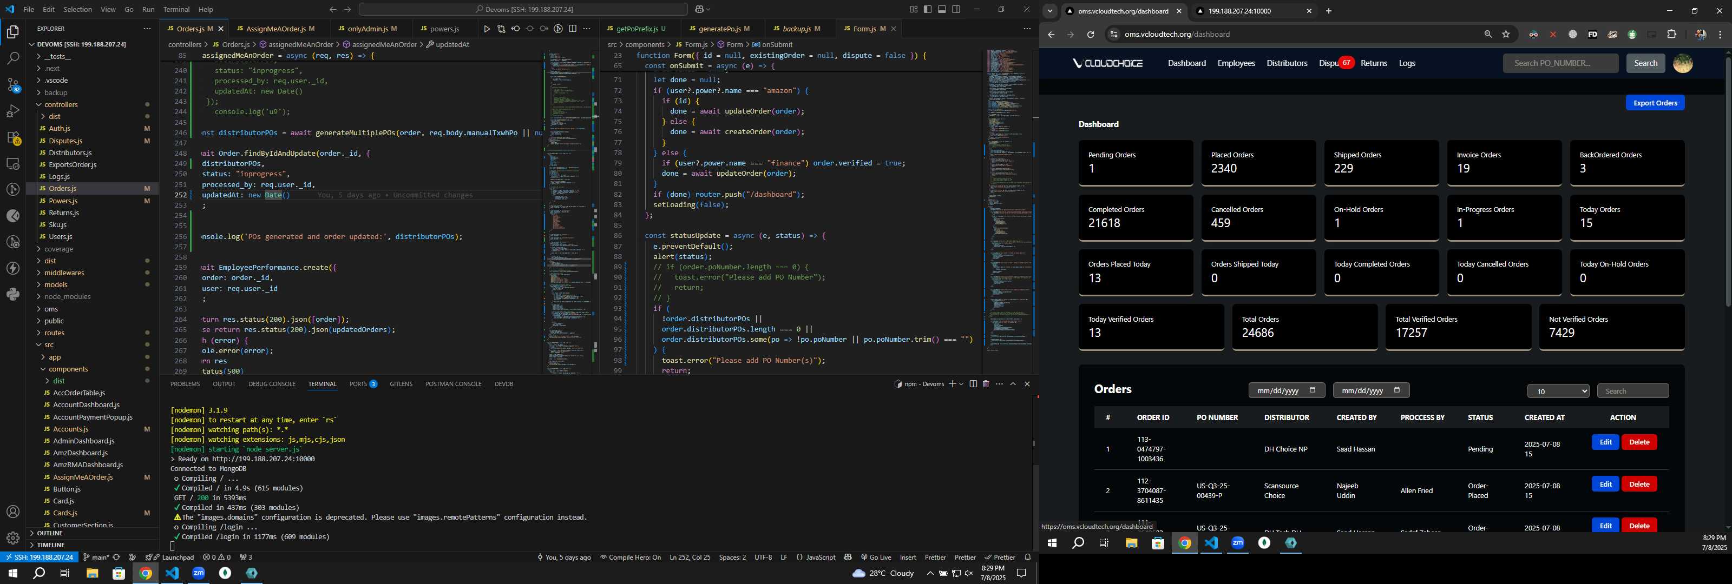Open the Accounts icon in VS Code
1732x584 pixels.
(13, 512)
